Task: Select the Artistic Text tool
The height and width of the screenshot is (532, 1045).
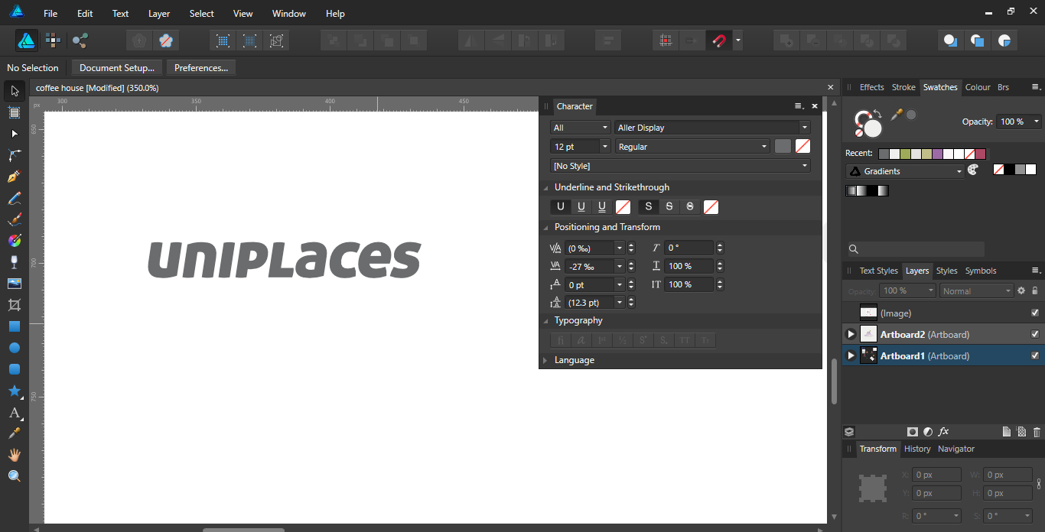Action: pyautogui.click(x=15, y=413)
